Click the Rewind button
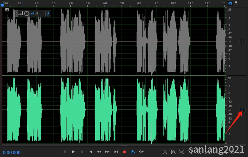The width and height of the screenshot is (248, 157). pyautogui.click(x=99, y=152)
